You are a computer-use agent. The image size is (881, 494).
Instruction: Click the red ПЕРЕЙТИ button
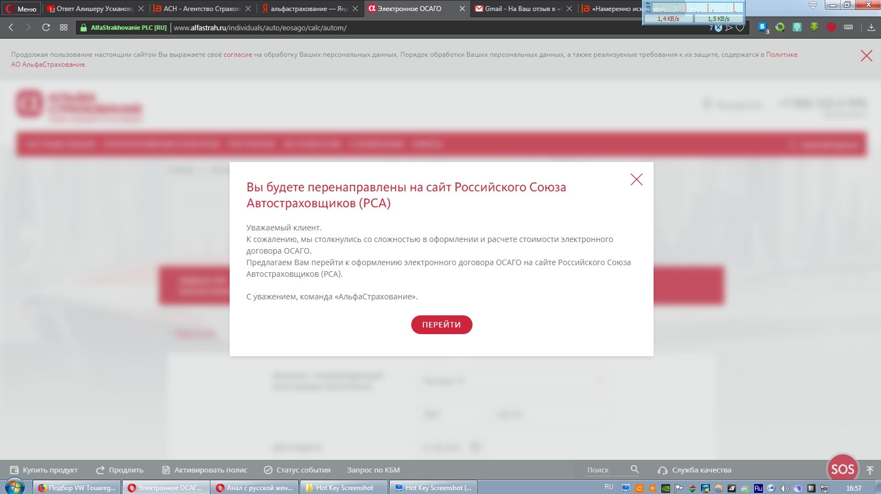pyautogui.click(x=441, y=325)
